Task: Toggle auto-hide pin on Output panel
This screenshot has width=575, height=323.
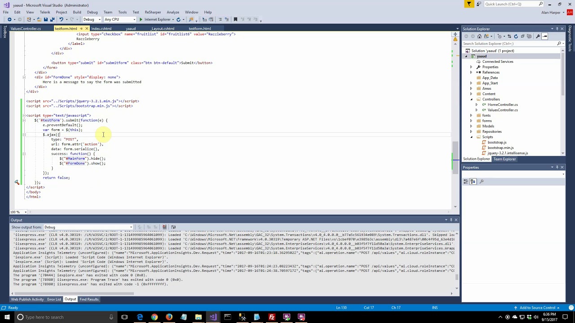Action: [451, 220]
